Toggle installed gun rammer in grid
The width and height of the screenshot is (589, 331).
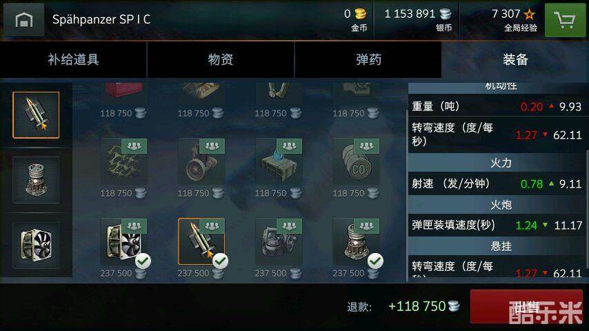(201, 241)
